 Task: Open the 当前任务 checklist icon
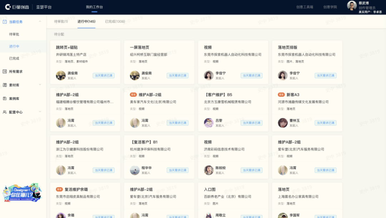[5, 22]
